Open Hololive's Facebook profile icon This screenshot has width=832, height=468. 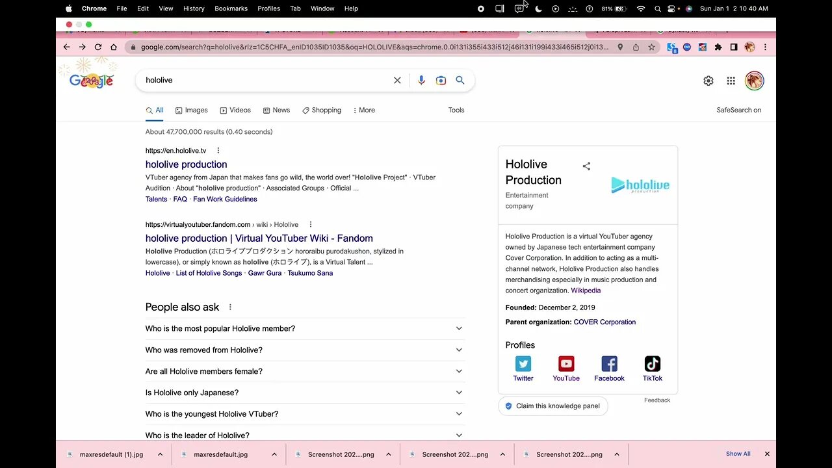click(609, 363)
